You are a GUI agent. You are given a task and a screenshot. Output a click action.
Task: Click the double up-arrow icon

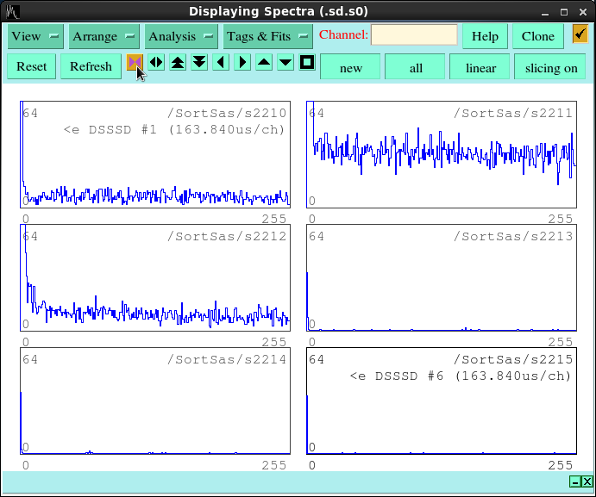click(178, 63)
